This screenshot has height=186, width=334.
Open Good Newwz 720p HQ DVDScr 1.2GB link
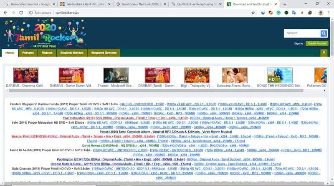coord(185,145)
